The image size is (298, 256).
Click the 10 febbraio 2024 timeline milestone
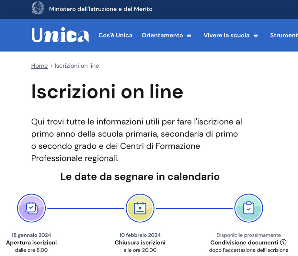coord(140,235)
